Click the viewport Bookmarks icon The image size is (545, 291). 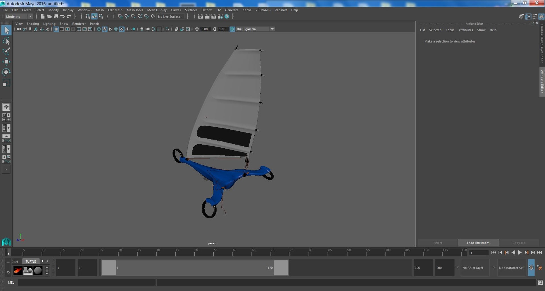pos(30,29)
